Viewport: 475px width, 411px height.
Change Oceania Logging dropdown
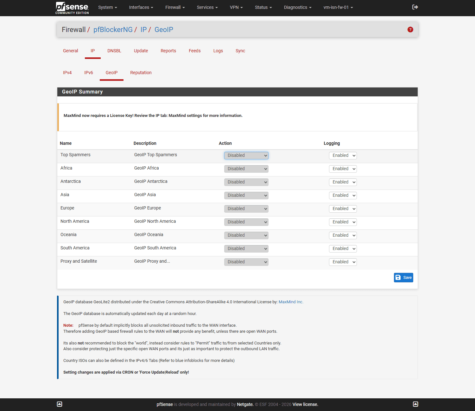tap(343, 235)
